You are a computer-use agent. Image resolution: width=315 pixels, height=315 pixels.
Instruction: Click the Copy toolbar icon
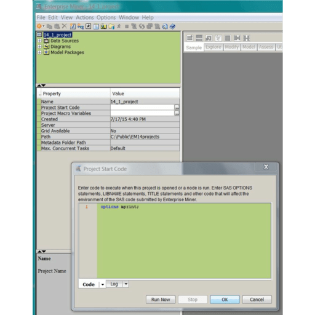[49, 26]
